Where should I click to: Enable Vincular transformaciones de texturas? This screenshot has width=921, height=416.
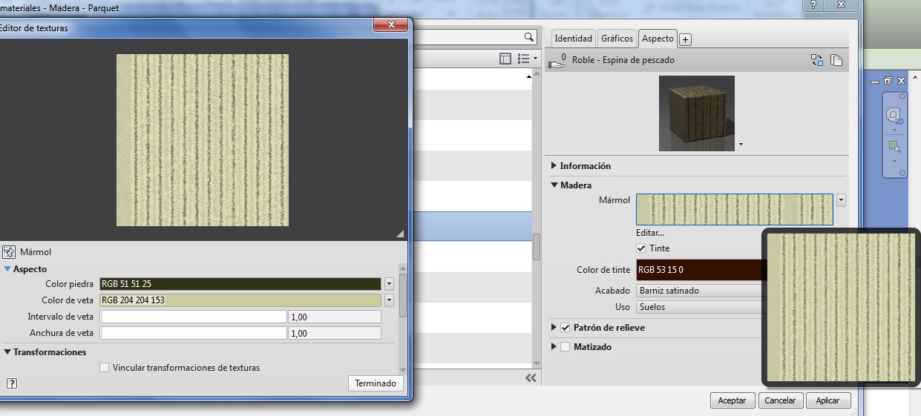tap(105, 368)
